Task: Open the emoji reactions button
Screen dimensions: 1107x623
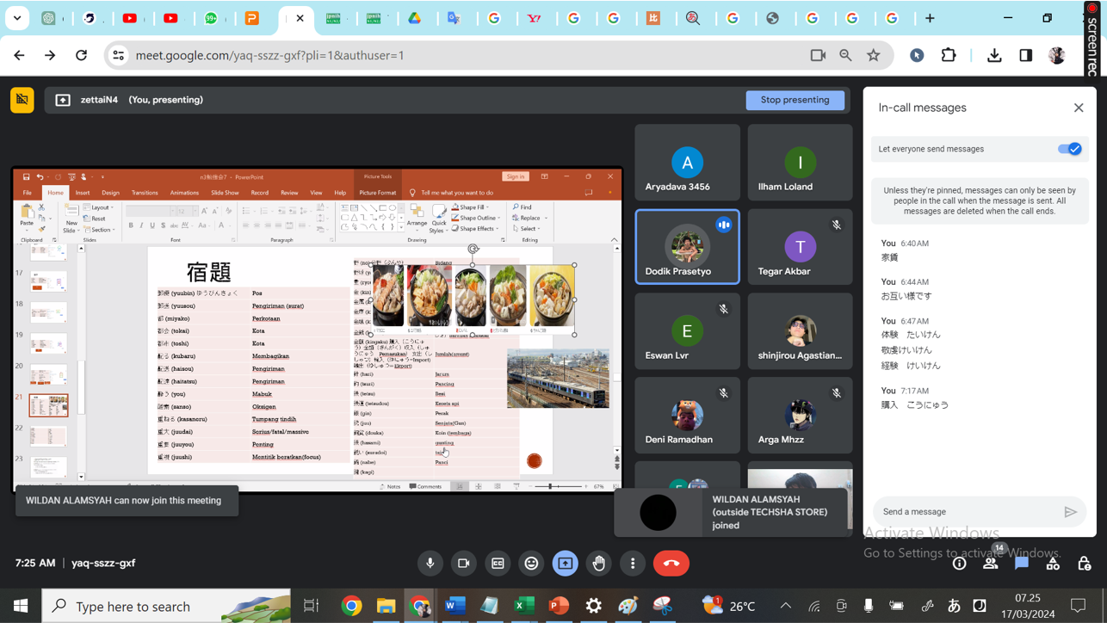Action: [x=531, y=563]
